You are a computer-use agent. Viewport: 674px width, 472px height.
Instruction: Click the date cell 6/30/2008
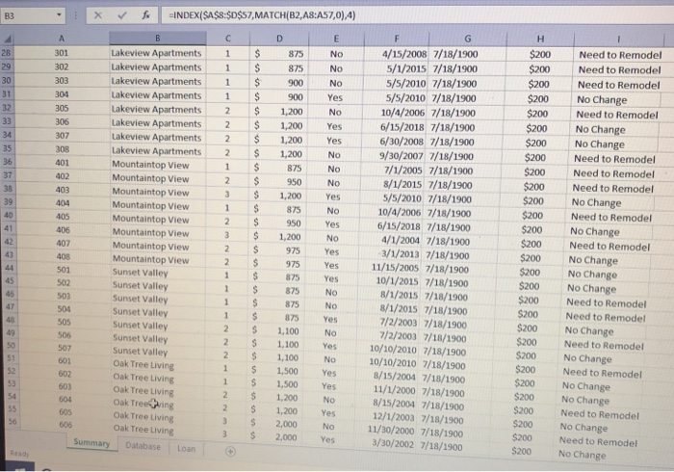pos(402,142)
